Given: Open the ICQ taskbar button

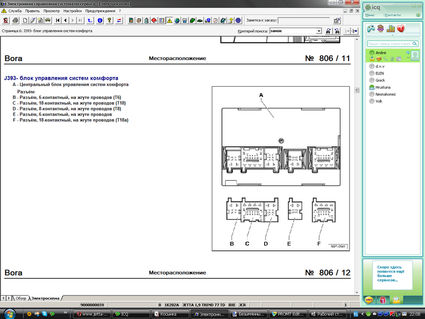Looking at the screenshot, I should [x=131, y=314].
